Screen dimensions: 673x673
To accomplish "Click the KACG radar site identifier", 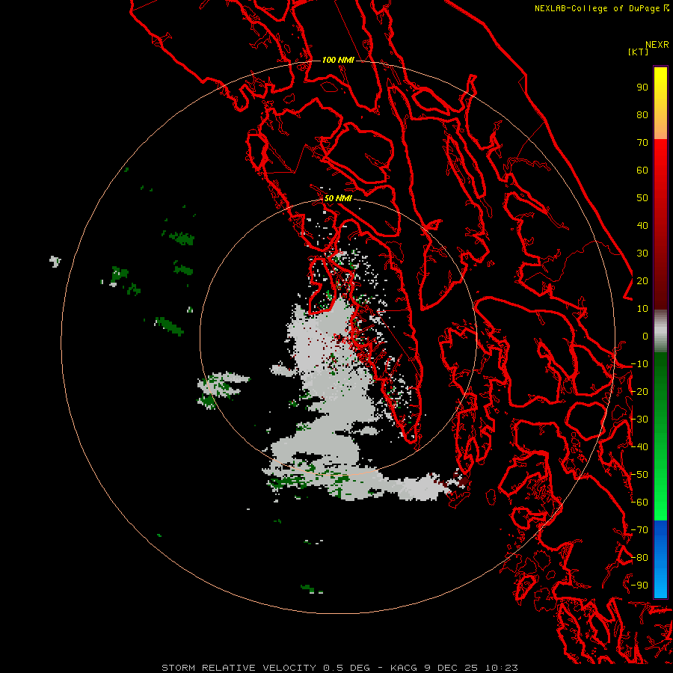I will (x=404, y=668).
